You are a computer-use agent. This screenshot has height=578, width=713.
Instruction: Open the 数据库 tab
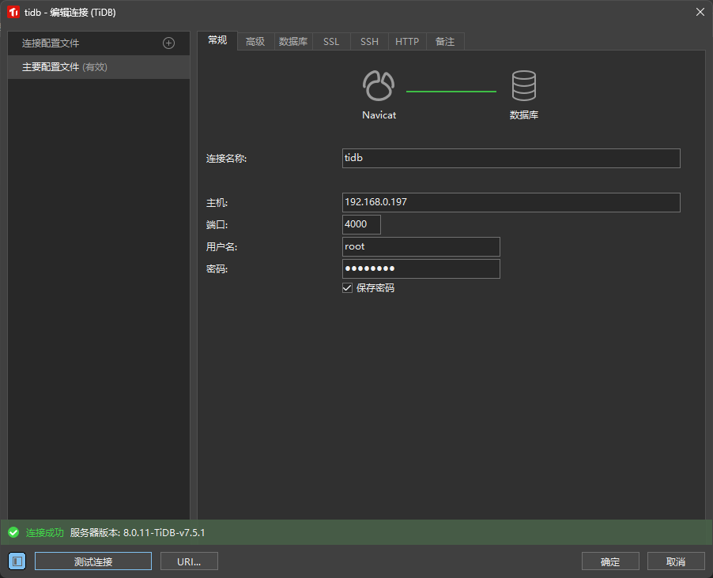[293, 42]
